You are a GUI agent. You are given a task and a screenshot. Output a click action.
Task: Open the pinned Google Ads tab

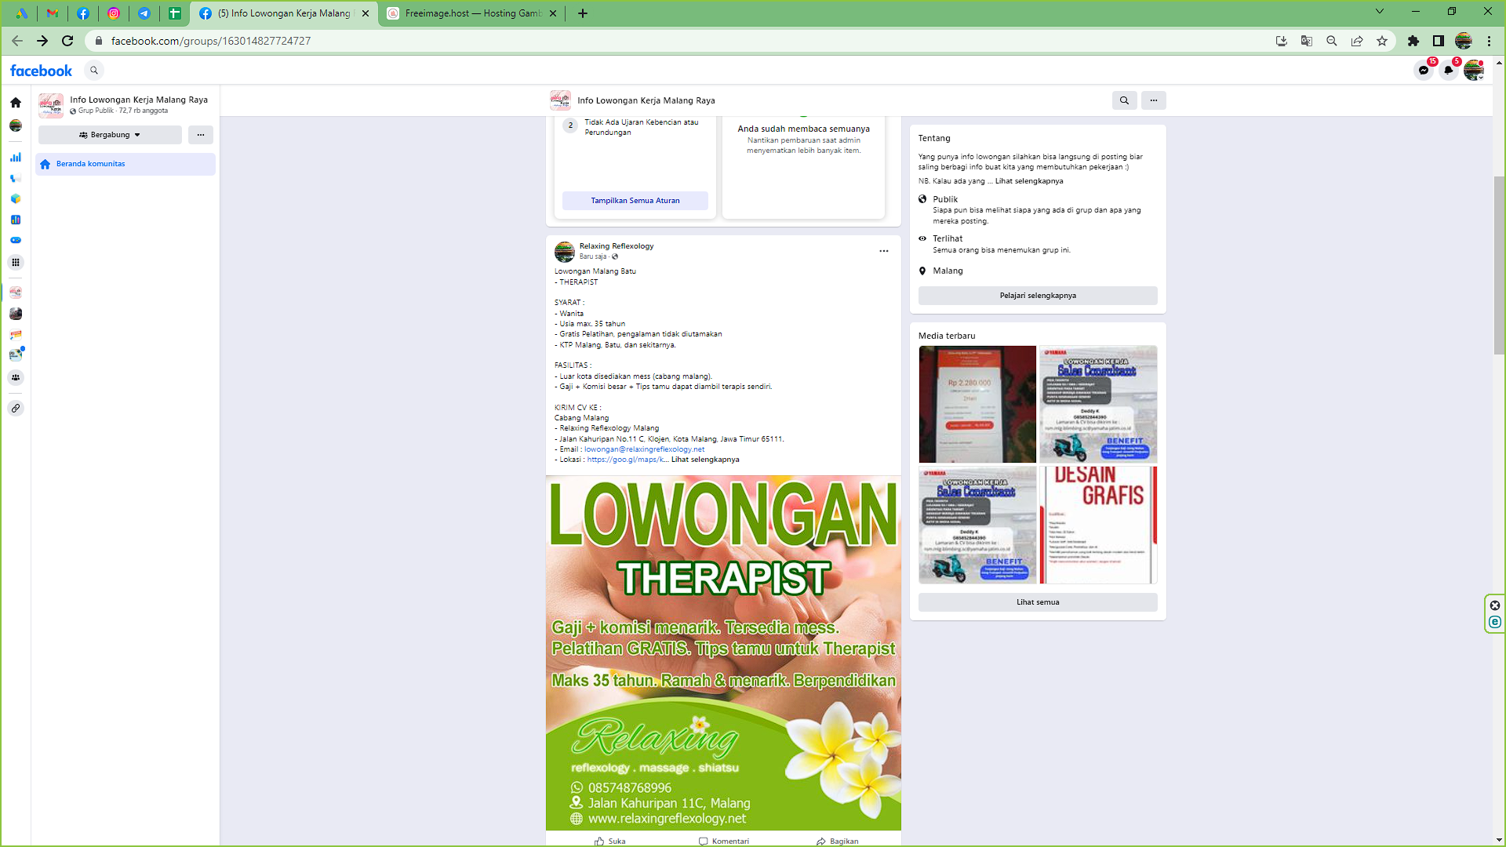click(x=21, y=13)
